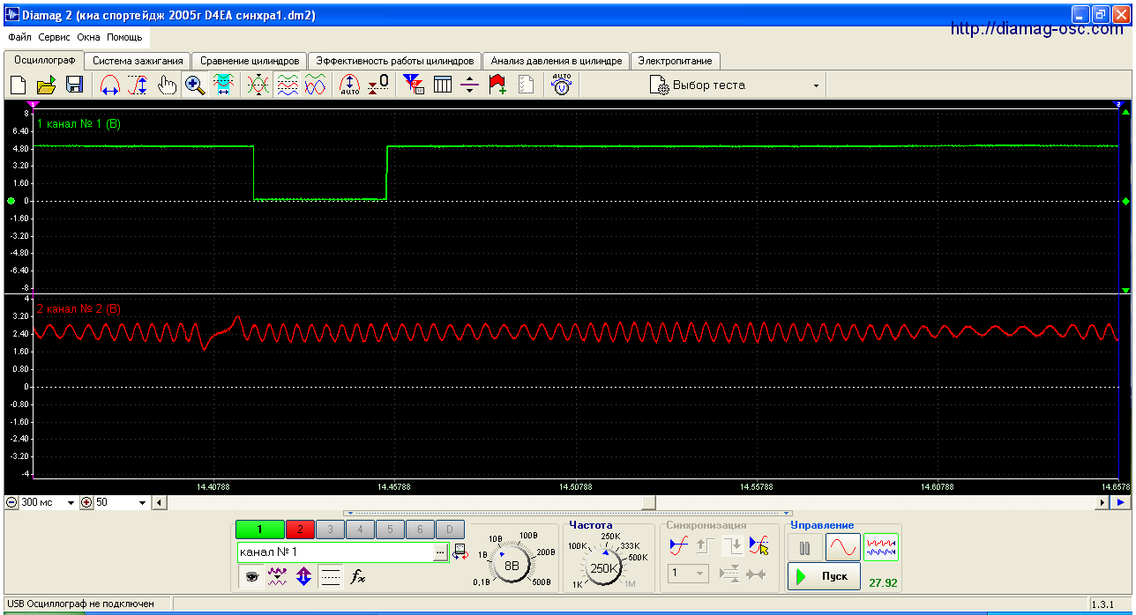The width and height of the screenshot is (1136, 615).
Task: Choose the stacked separate channels view icon
Action: 287,85
